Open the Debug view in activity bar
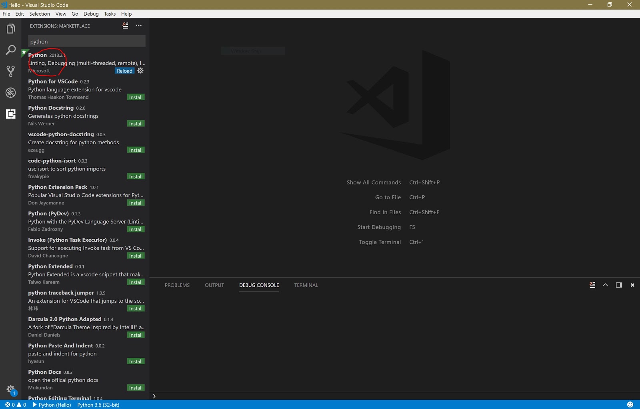Screen dimensions: 640x409 [11, 93]
